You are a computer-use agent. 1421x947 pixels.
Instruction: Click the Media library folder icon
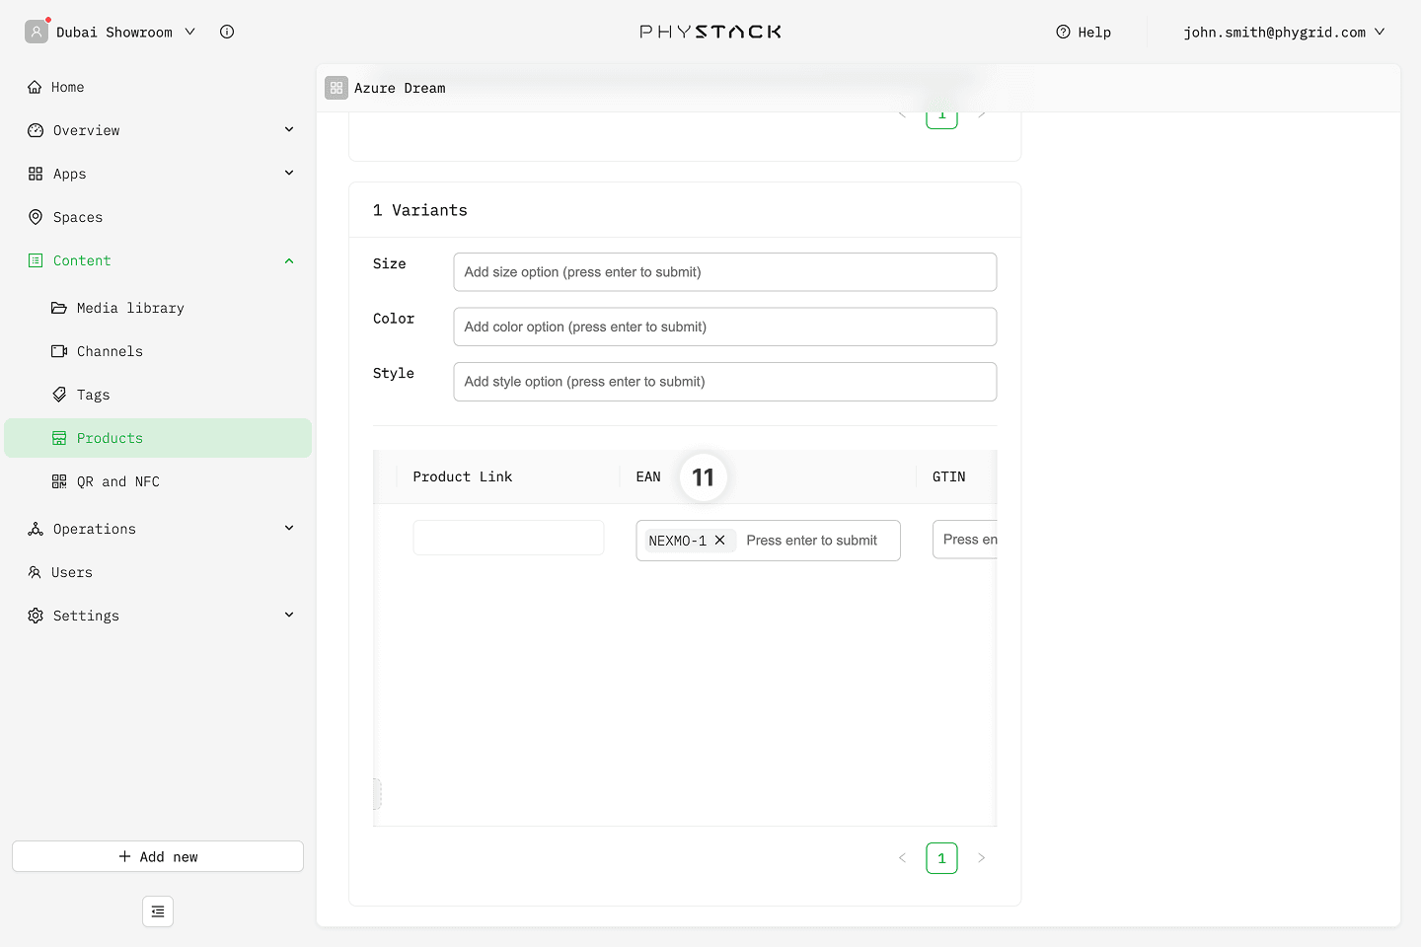pos(59,308)
